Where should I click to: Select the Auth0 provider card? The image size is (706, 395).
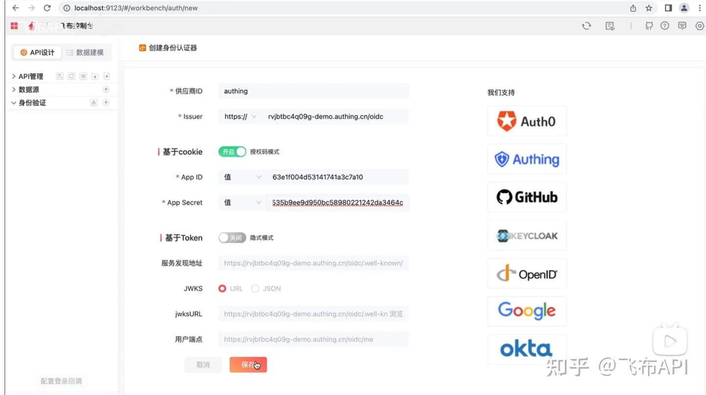click(527, 121)
